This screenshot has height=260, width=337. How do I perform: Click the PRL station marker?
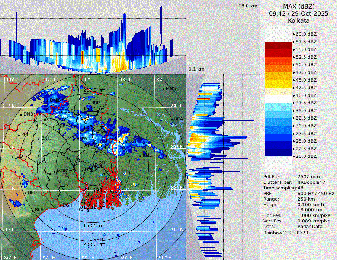point(19,134)
